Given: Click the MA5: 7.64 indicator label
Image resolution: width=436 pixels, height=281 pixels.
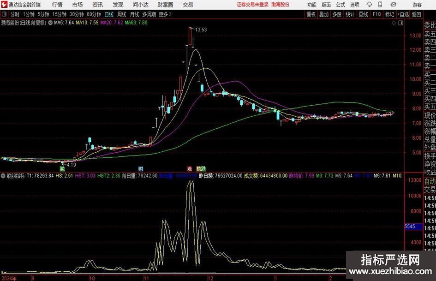Looking at the screenshot, I should [x=64, y=23].
